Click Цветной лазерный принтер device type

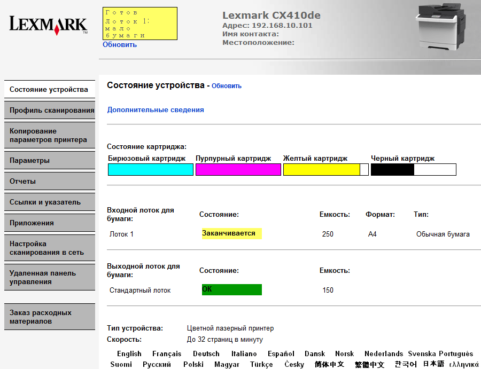230,328
